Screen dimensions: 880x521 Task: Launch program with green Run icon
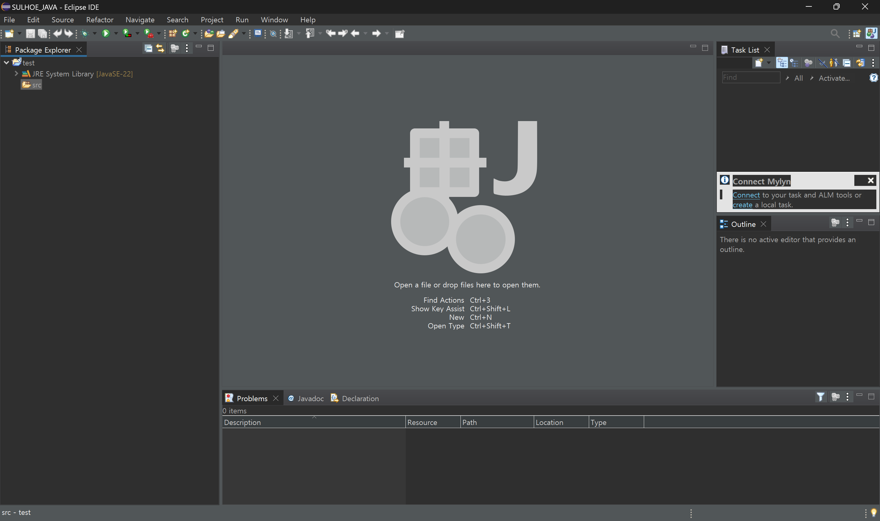click(106, 33)
